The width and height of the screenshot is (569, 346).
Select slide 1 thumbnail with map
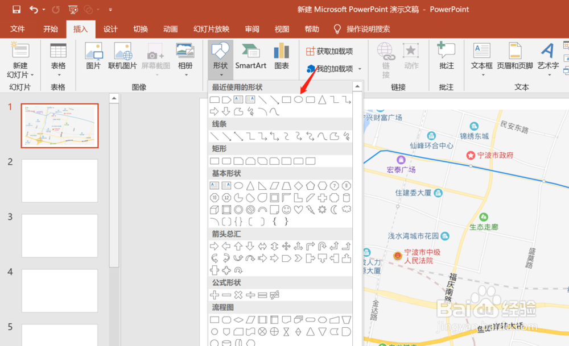(60, 126)
